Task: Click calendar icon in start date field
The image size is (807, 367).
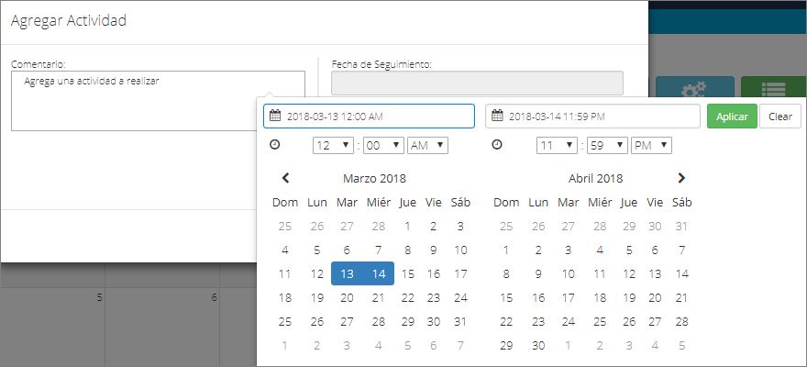Action: pos(275,116)
